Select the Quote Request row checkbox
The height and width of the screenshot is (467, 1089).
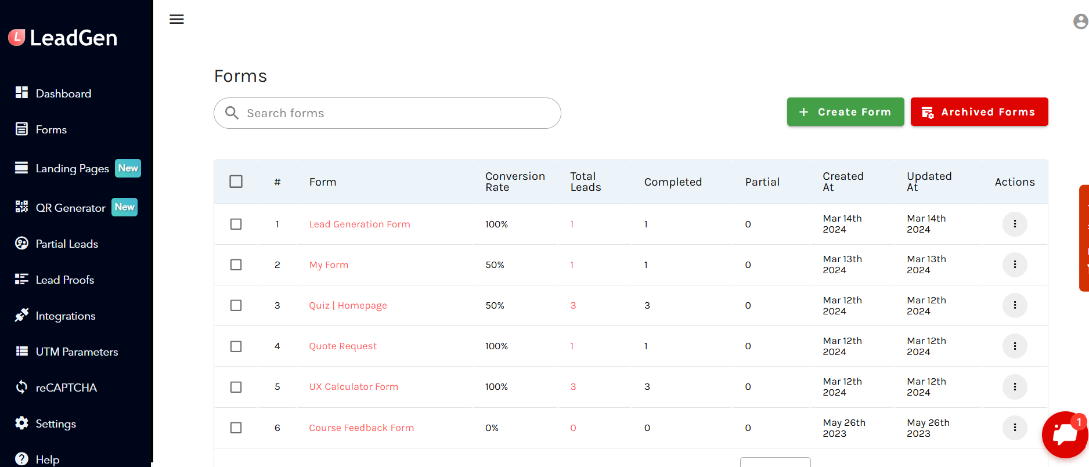(236, 346)
